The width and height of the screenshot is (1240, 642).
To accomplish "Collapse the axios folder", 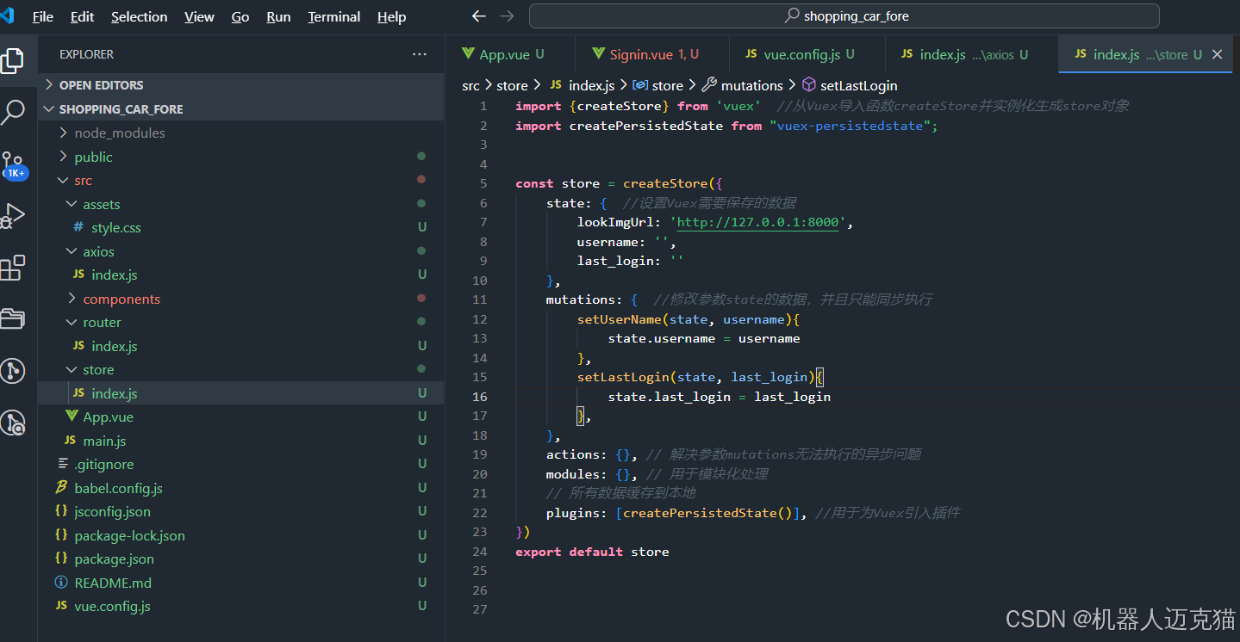I will point(72,251).
